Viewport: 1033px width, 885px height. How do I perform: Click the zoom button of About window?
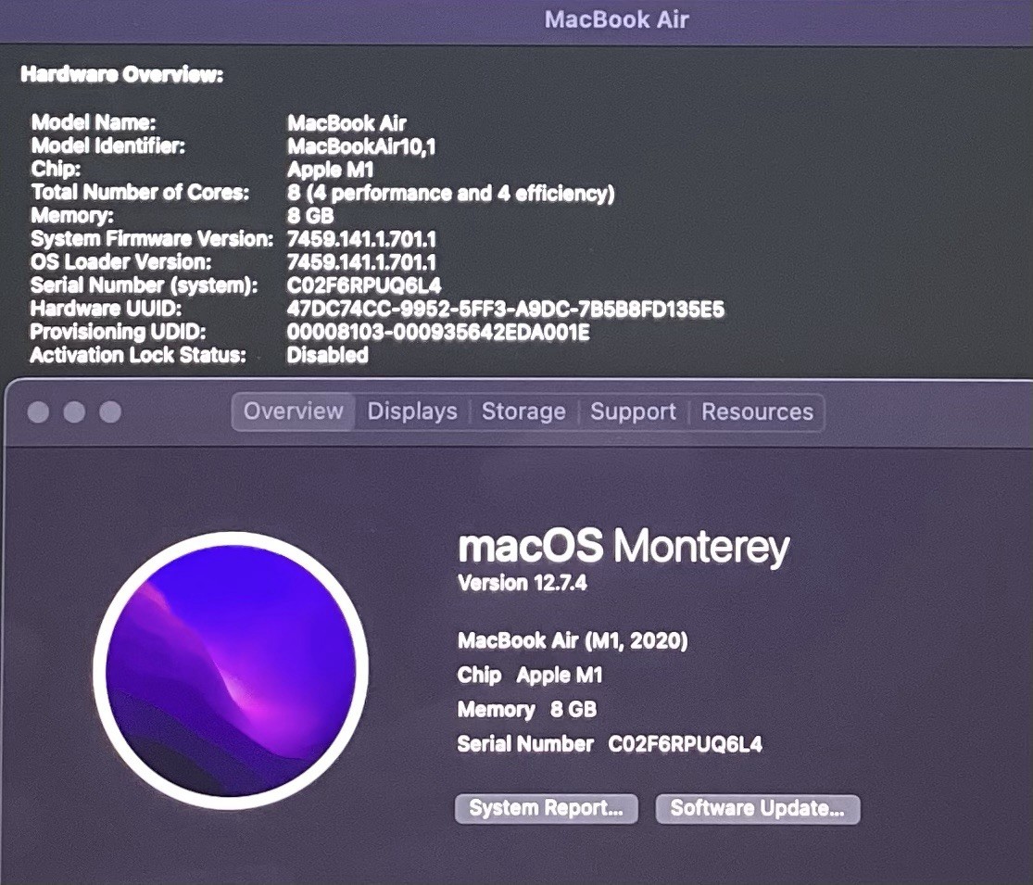[110, 412]
